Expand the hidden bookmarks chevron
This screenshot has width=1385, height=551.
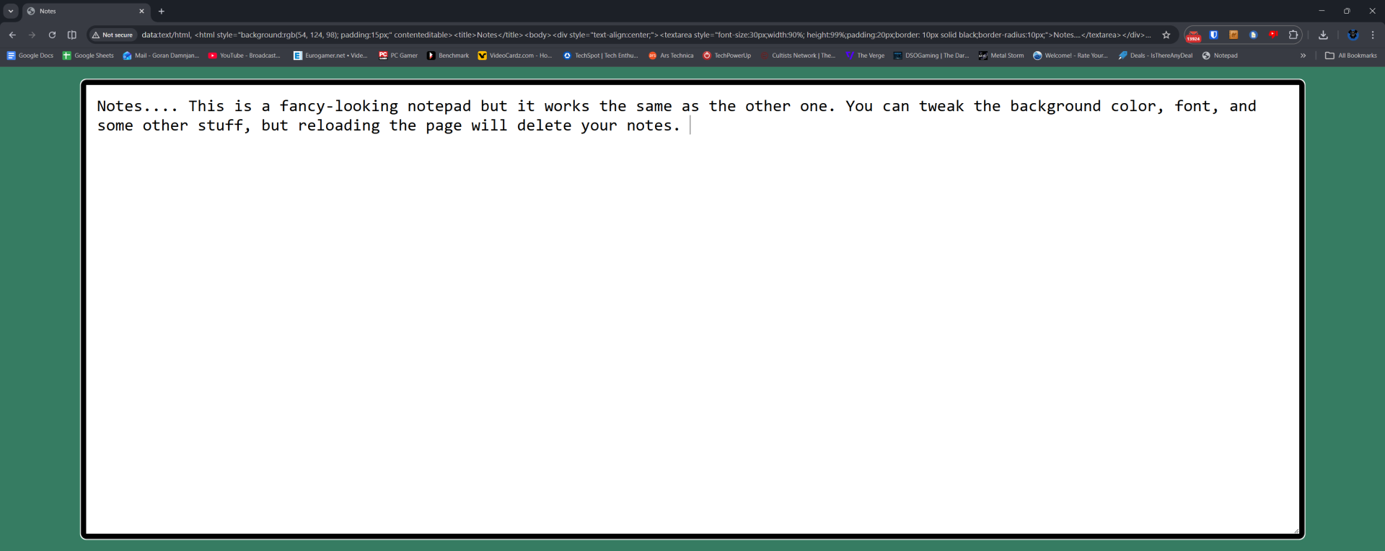(1303, 56)
